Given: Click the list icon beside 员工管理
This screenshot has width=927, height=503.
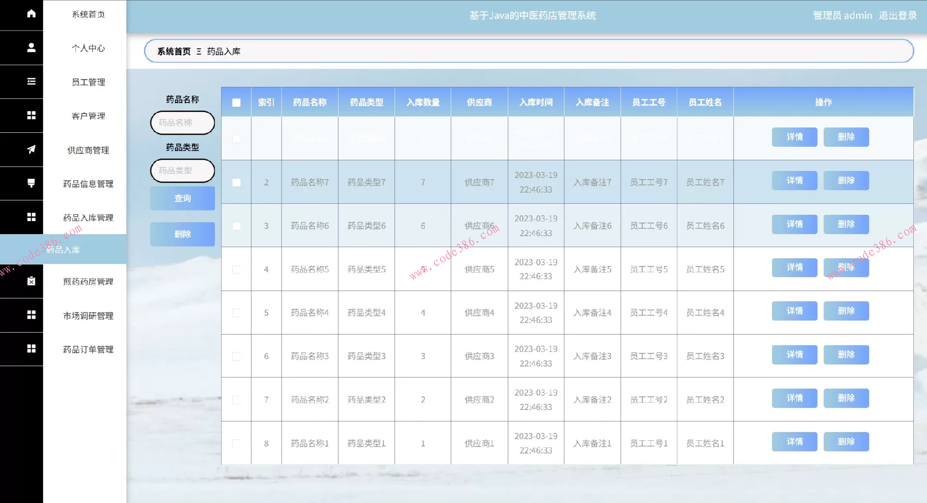Looking at the screenshot, I should pyautogui.click(x=31, y=81).
